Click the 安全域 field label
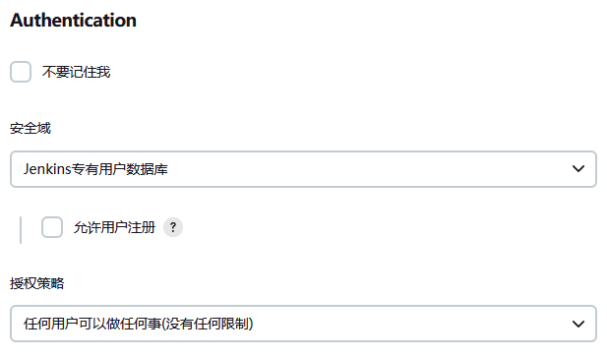Viewport: 607px width, 358px height. [x=30, y=128]
